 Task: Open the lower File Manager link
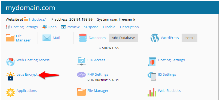pos(98,91)
